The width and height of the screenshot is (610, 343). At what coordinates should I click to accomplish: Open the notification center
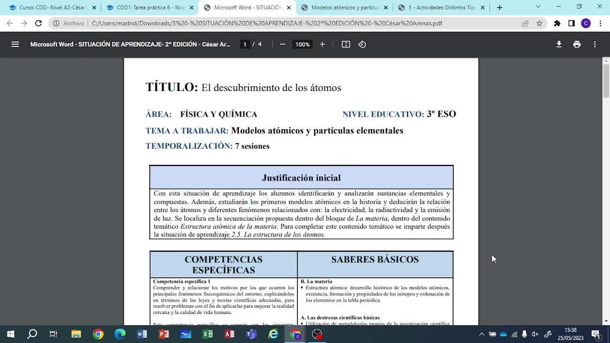596,334
